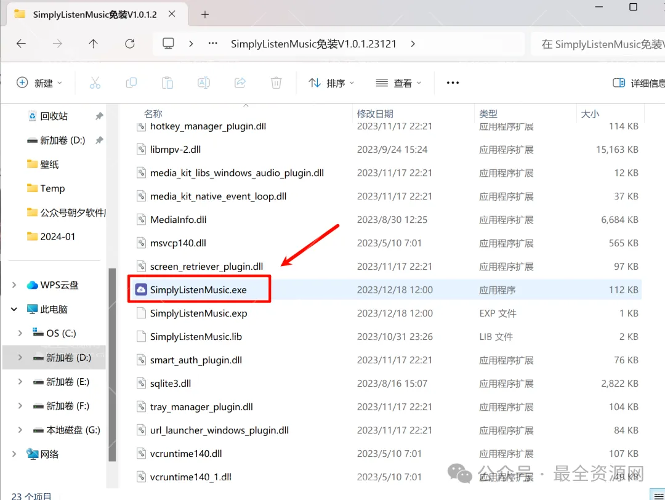665x500 pixels.
Task: Expand the 新加卷 (F:) drive node
Action: click(20, 406)
